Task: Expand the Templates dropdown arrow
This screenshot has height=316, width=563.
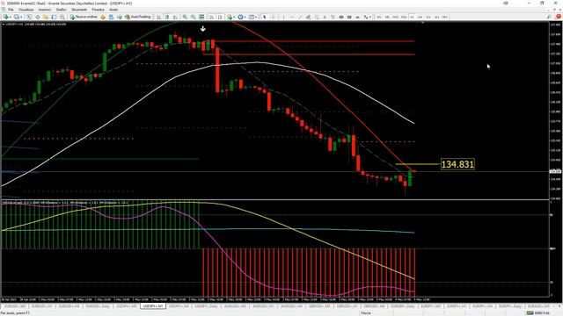Action: click(x=256, y=17)
